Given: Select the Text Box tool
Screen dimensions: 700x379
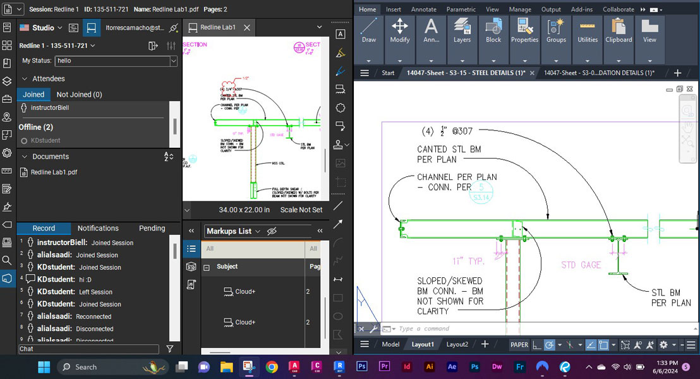Looking at the screenshot, I should point(341,34).
